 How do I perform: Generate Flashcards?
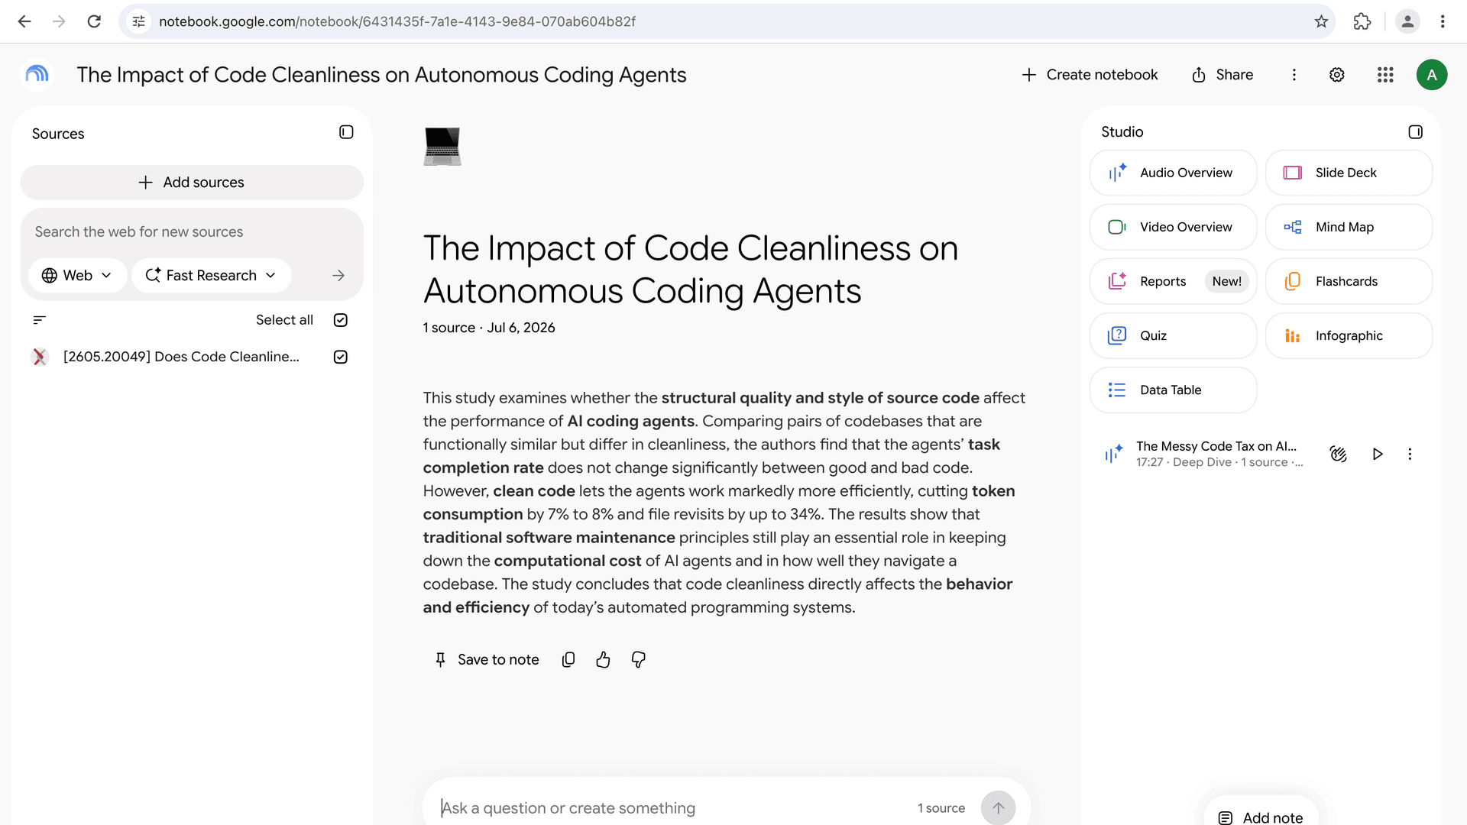(1349, 281)
